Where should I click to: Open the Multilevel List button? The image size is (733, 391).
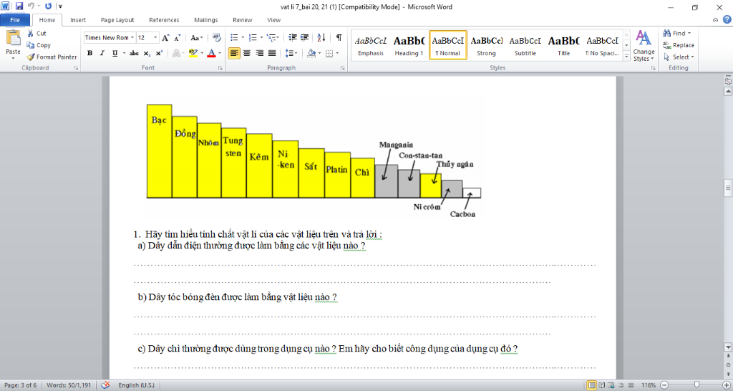click(272, 37)
